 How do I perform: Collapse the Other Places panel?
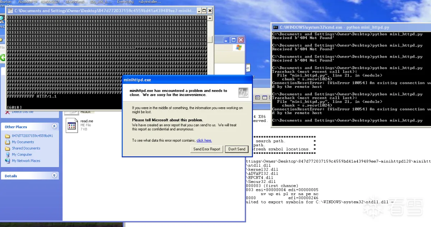54,127
